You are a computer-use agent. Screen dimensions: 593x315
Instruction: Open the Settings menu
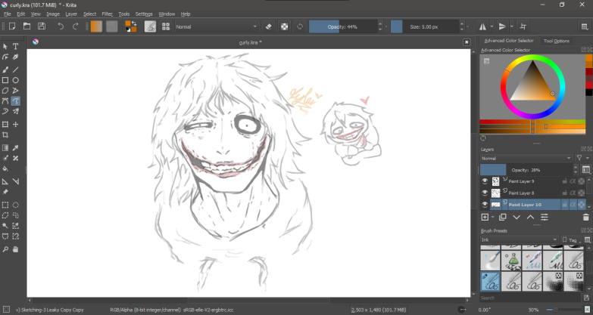pyautogui.click(x=144, y=14)
